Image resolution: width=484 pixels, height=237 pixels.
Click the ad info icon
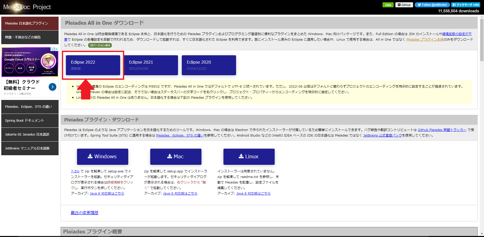pos(52,49)
